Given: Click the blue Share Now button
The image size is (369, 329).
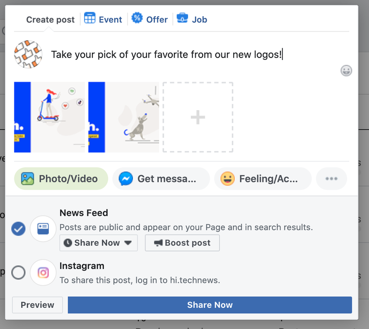Looking at the screenshot, I should (x=210, y=305).
